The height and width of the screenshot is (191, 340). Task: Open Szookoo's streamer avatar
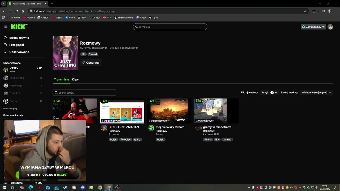click(104, 128)
